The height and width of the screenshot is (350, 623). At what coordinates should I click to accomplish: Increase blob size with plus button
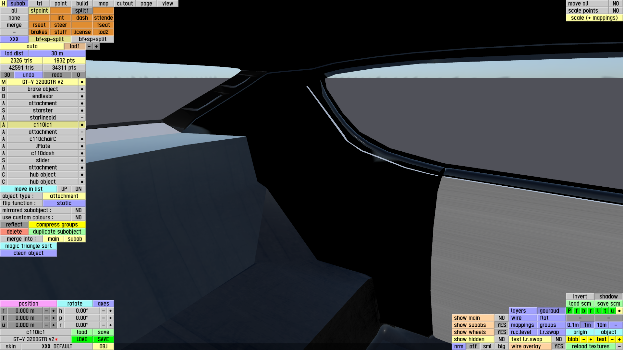(x=591, y=339)
